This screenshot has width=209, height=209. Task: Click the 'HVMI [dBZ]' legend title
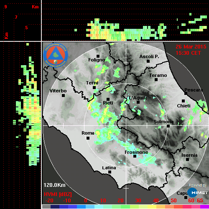[x=58, y=194]
